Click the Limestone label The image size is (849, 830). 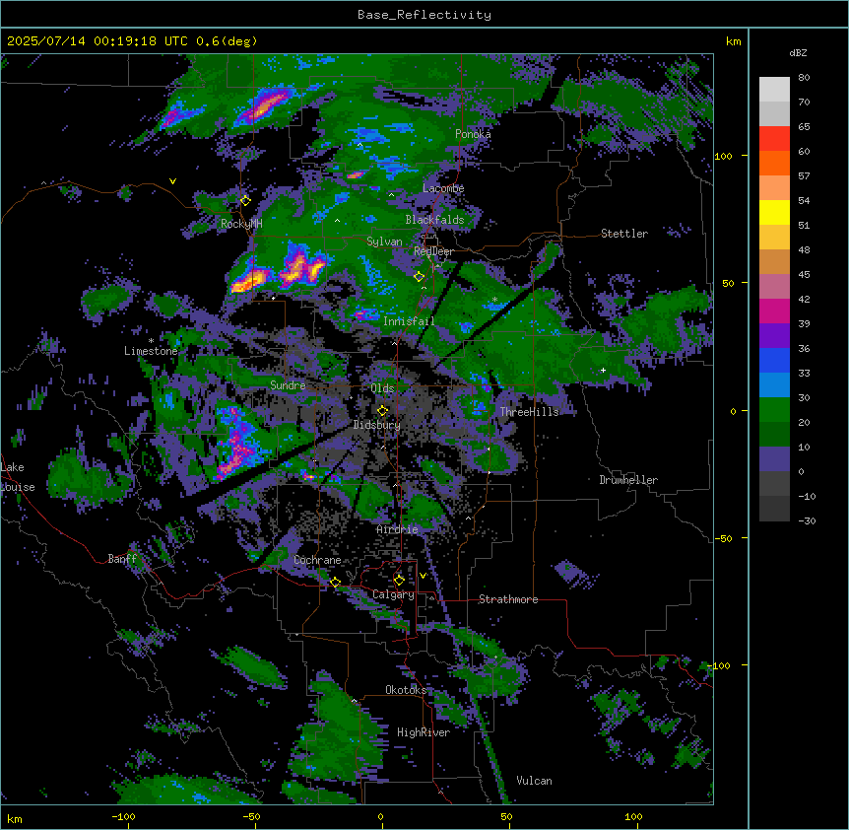tap(151, 351)
